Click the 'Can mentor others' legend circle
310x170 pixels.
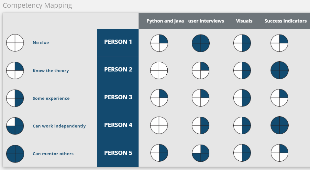(x=15, y=154)
